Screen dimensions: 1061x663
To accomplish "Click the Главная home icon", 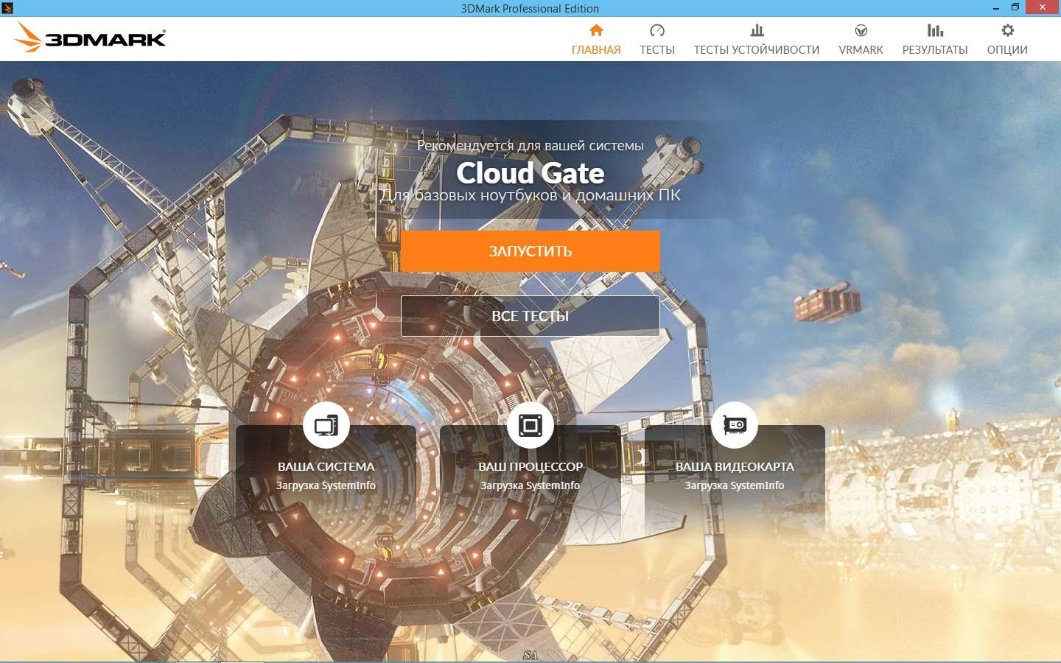I will 596,30.
